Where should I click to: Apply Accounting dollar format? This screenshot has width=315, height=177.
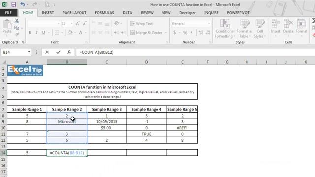(x=175, y=33)
